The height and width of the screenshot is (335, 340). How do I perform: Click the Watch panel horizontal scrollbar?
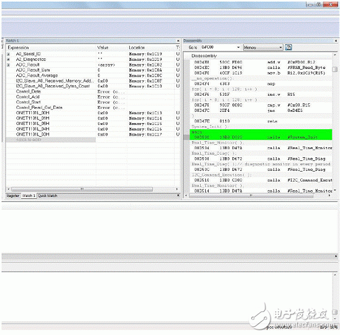pos(82,190)
